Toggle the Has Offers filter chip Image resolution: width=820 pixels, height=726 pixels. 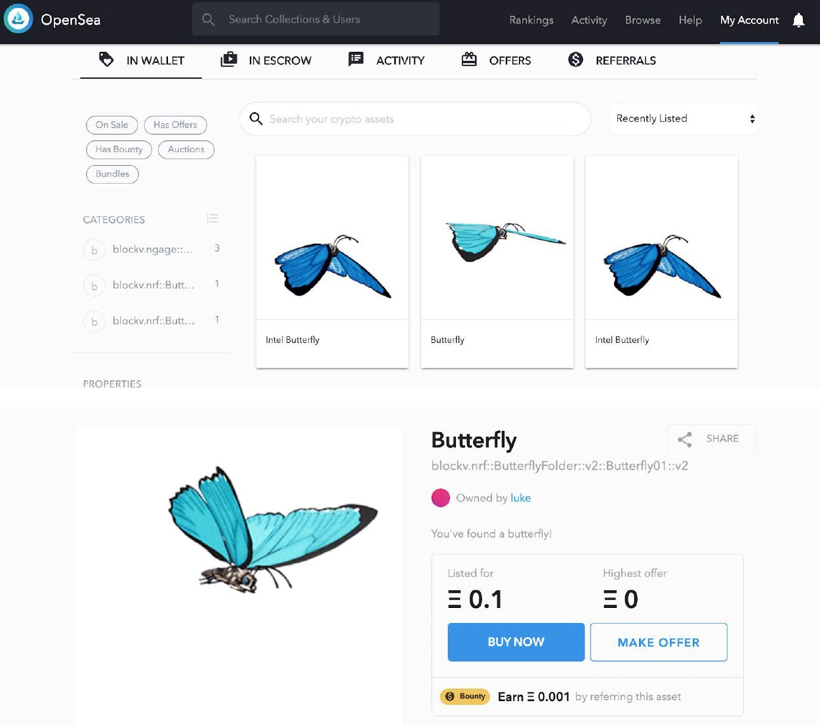175,125
